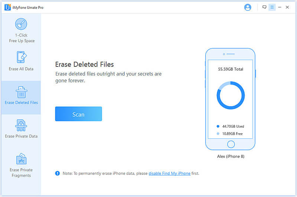Click the iMyFone Umate Pro logo icon
This screenshot has height=197, width=297.
click(7, 7)
